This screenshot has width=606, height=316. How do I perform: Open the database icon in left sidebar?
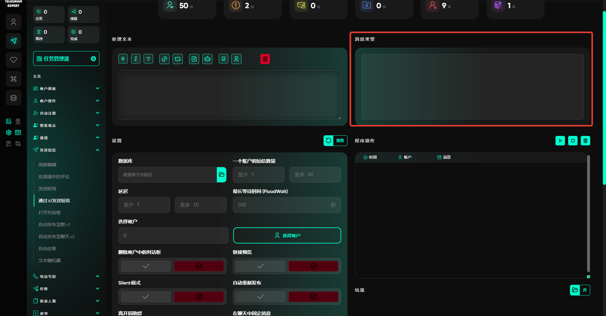14,98
